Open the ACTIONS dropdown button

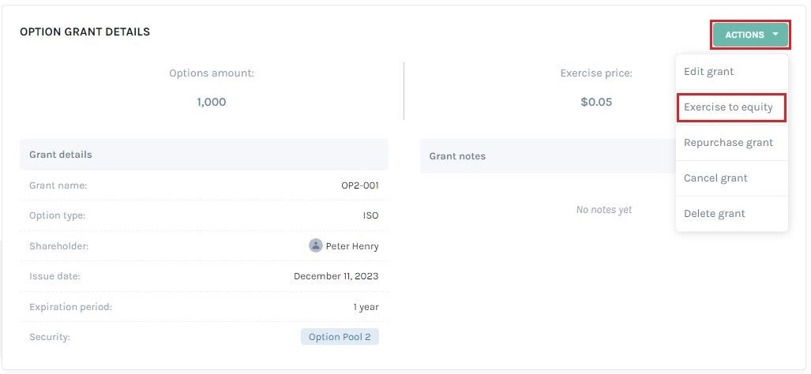tap(750, 35)
